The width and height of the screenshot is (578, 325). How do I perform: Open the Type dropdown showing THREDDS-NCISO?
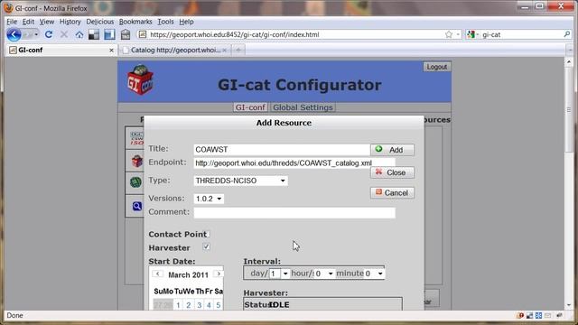click(x=241, y=181)
